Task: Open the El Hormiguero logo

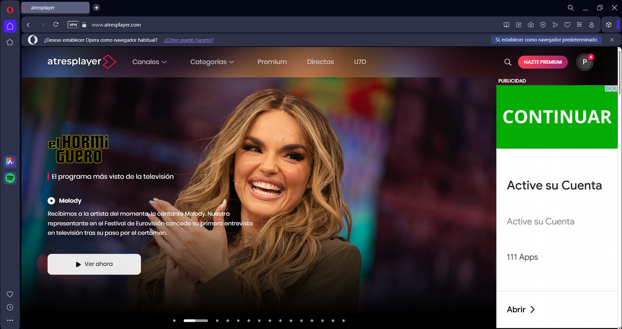Action: coord(78,149)
